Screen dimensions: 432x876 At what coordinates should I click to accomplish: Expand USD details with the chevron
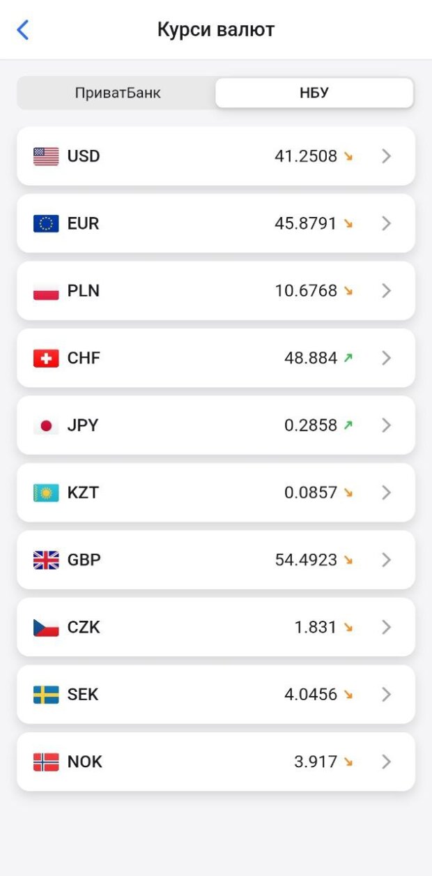(387, 156)
